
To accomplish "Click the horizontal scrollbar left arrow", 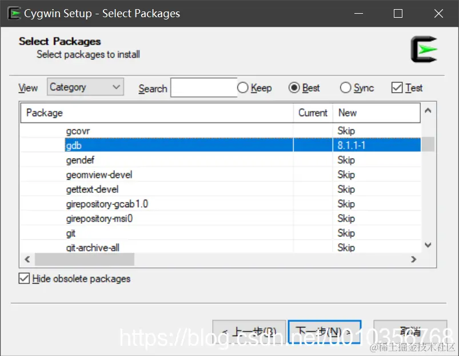I will point(27,259).
